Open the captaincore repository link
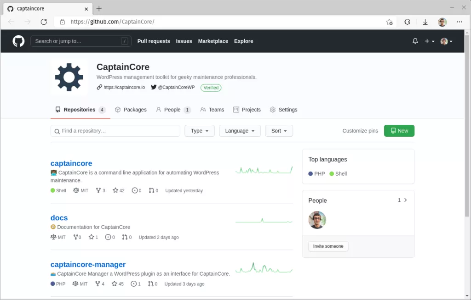Image resolution: width=471 pixels, height=300 pixels. pos(71,163)
